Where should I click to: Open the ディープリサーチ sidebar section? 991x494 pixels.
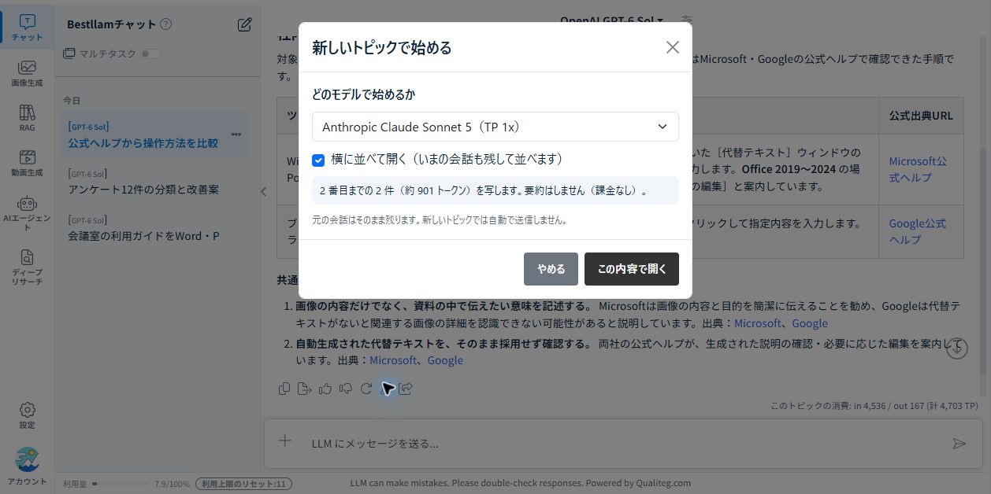pyautogui.click(x=27, y=267)
